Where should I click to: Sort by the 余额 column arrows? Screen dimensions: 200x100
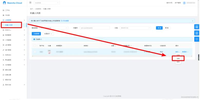(x=116, y=46)
